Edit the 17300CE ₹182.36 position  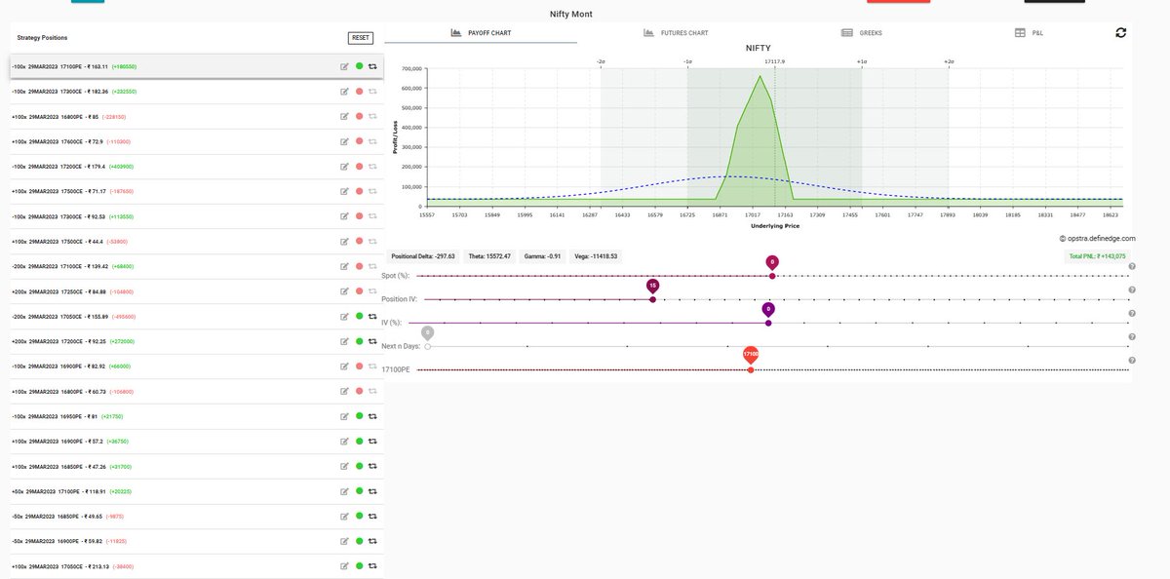[344, 91]
